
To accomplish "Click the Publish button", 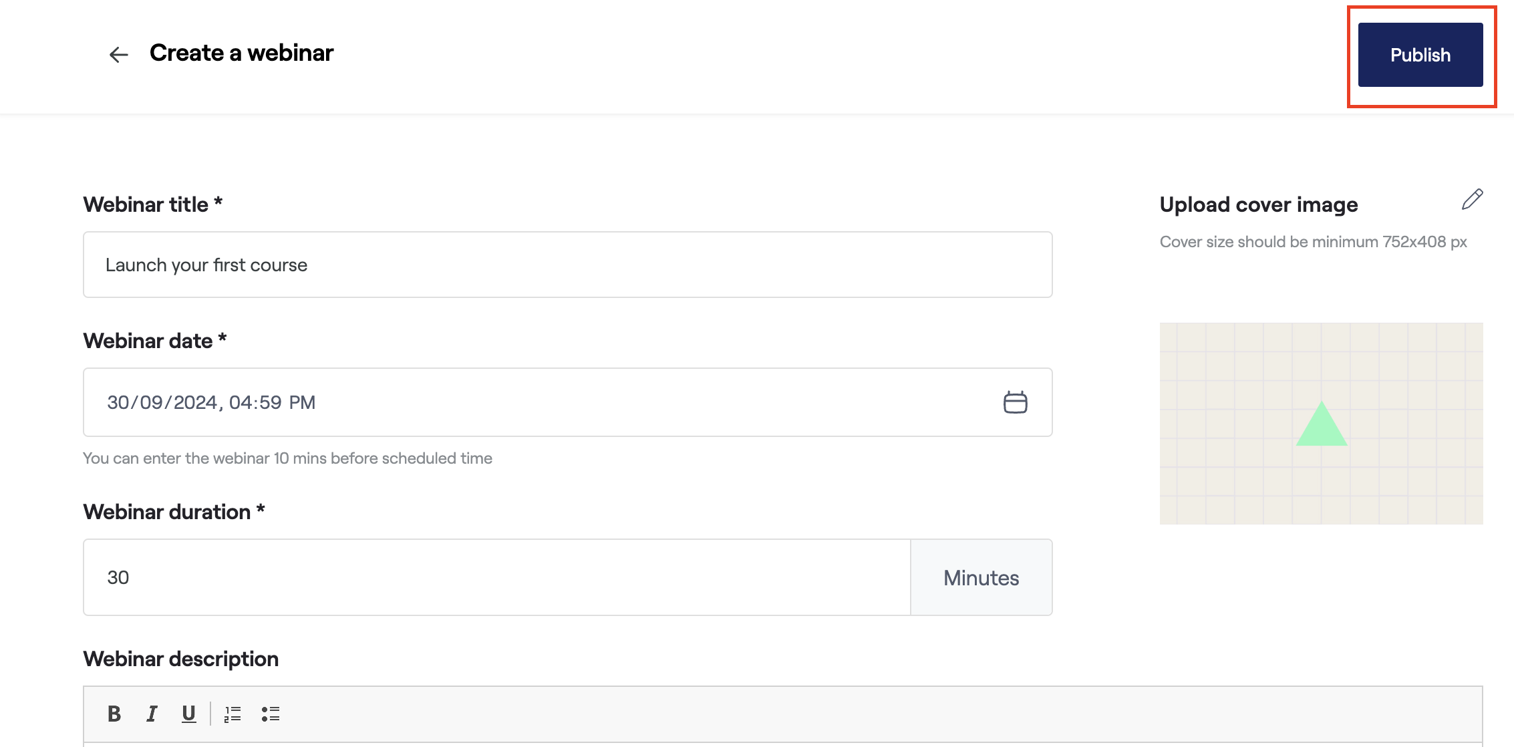I will coord(1420,55).
